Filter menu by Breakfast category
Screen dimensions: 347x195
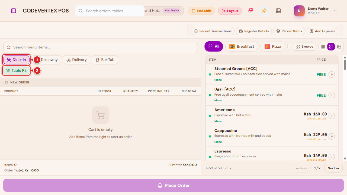242,46
